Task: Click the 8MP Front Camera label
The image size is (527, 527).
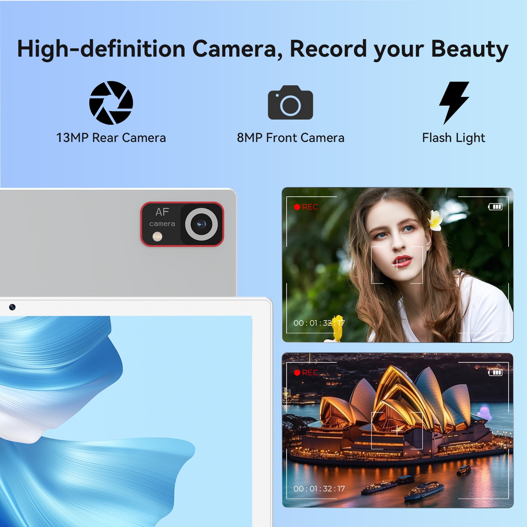Action: point(291,138)
